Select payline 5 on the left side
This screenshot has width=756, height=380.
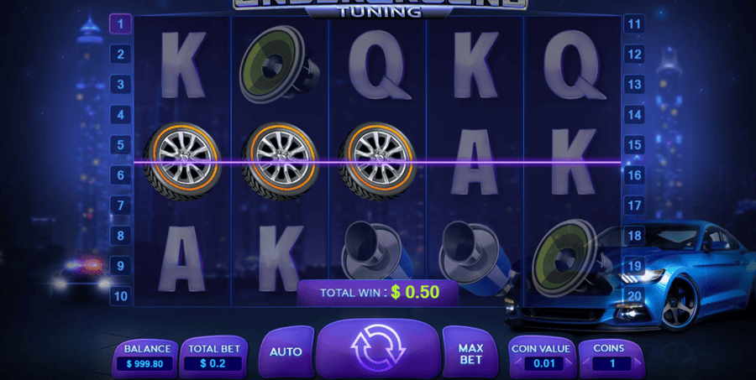click(x=120, y=144)
